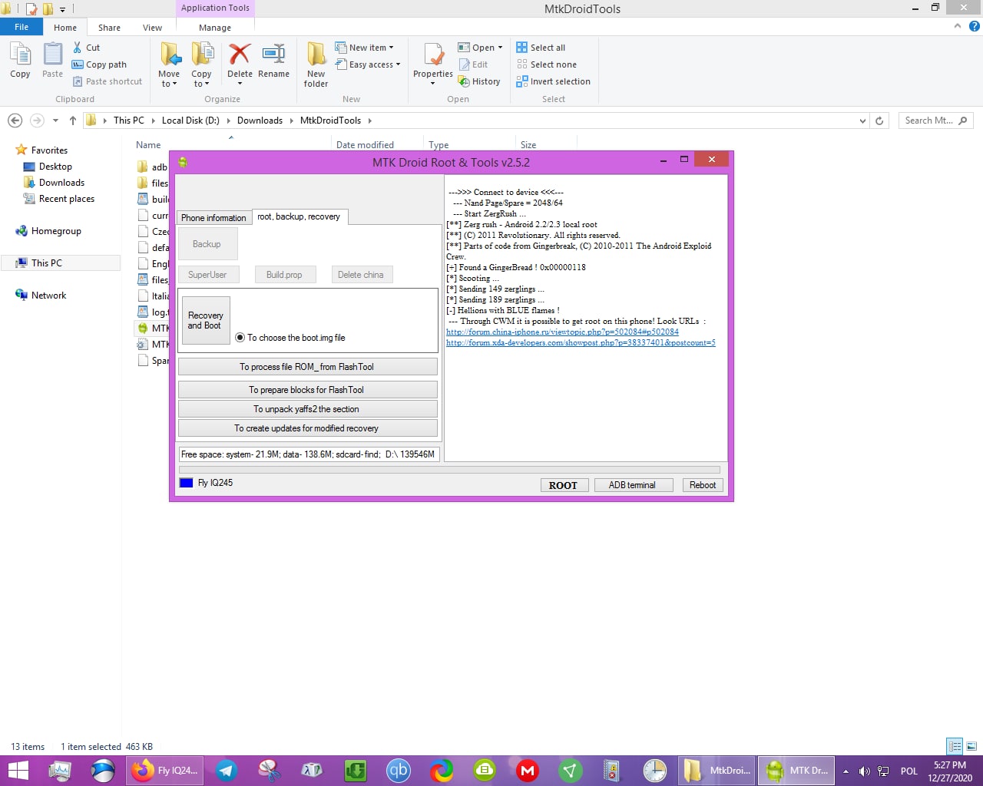Viewport: 983px width, 786px height.
Task: Open the Move to dropdown
Action: pos(169,79)
